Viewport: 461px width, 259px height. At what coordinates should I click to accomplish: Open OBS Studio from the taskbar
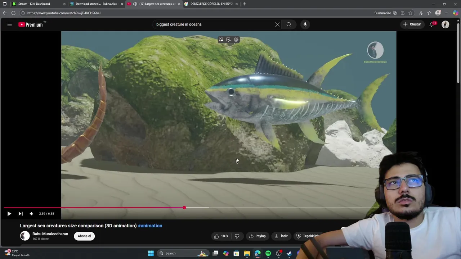pyautogui.click(x=279, y=253)
